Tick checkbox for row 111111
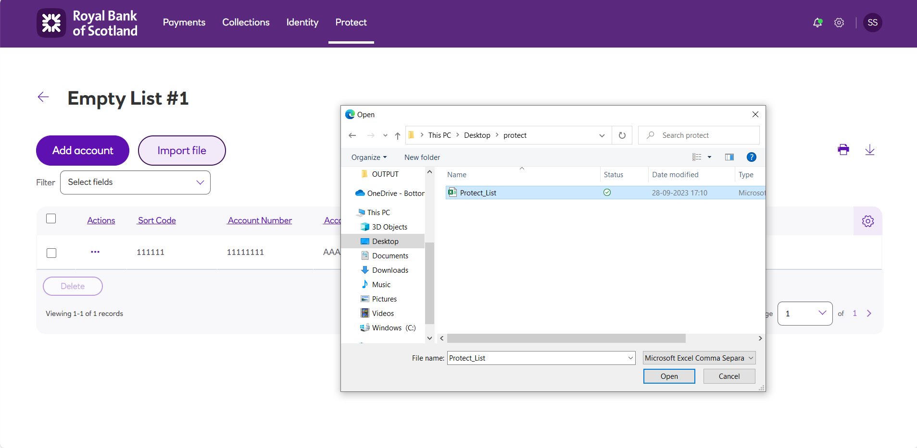The width and height of the screenshot is (917, 448). pos(51,253)
